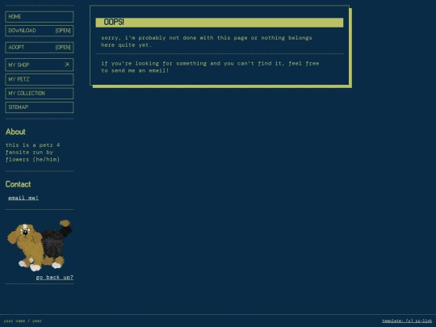
Task: Click the fluffy dog pixel image
Action: point(40,245)
